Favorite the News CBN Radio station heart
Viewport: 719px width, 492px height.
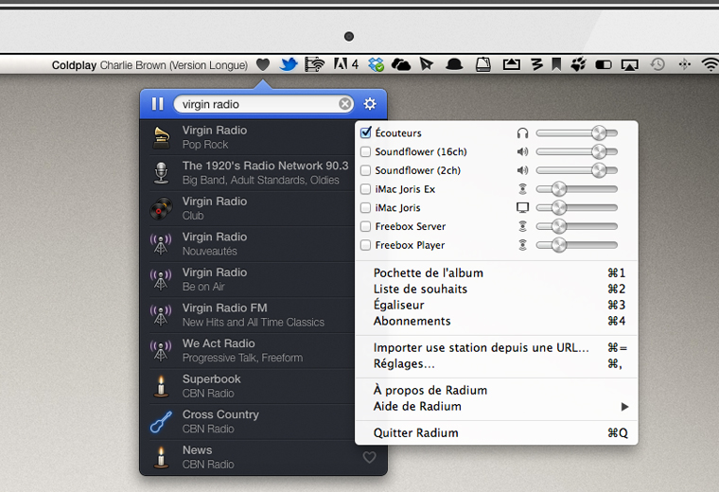pyautogui.click(x=370, y=457)
